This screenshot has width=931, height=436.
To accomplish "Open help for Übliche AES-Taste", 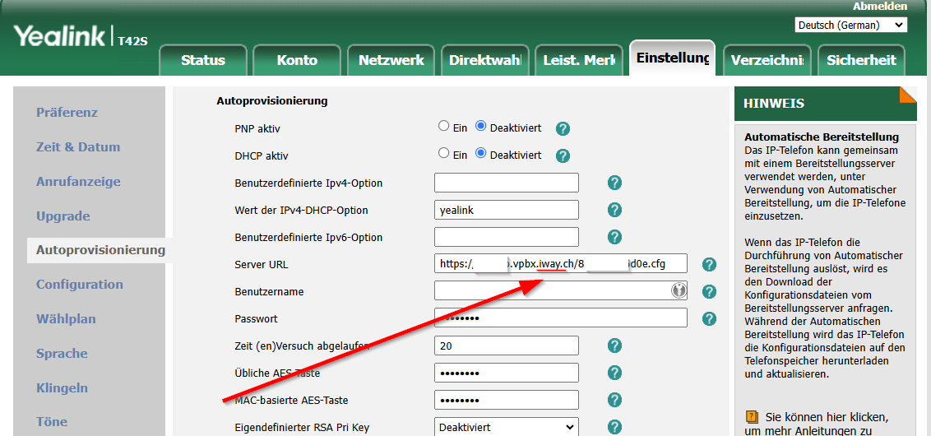I will point(614,373).
